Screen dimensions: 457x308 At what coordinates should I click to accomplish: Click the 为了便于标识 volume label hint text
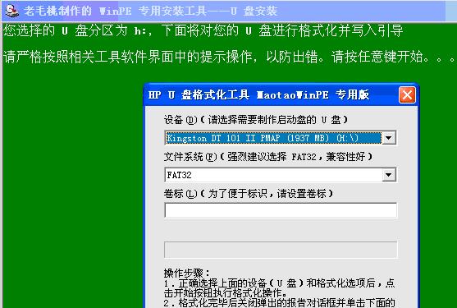pyautogui.click(x=266, y=194)
